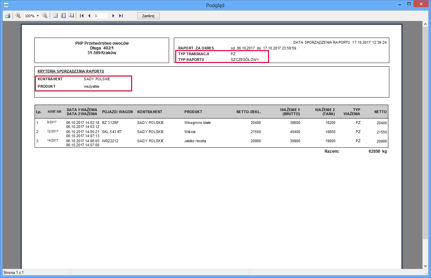Jump to the first page
Image resolution: width=431 pixels, height=278 pixels.
pos(82,16)
